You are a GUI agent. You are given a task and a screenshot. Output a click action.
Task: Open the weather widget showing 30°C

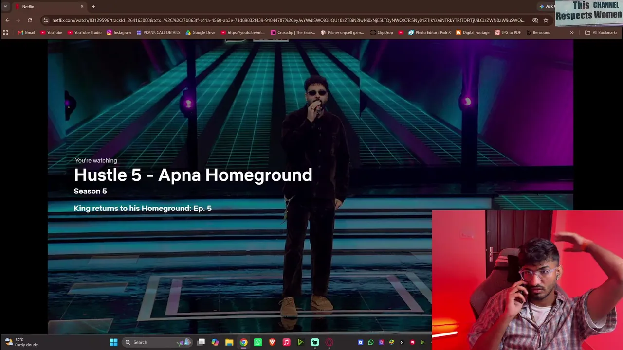(20, 342)
